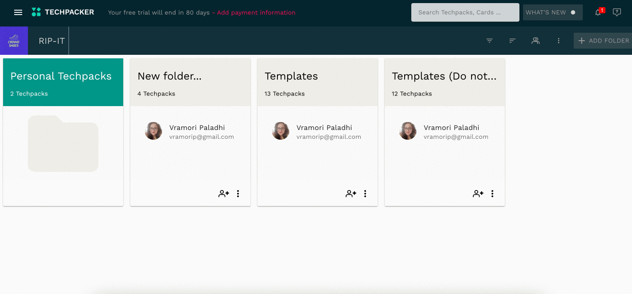Click the sort icon in toolbar
Viewport: 632px width, 294px height.
coord(512,41)
